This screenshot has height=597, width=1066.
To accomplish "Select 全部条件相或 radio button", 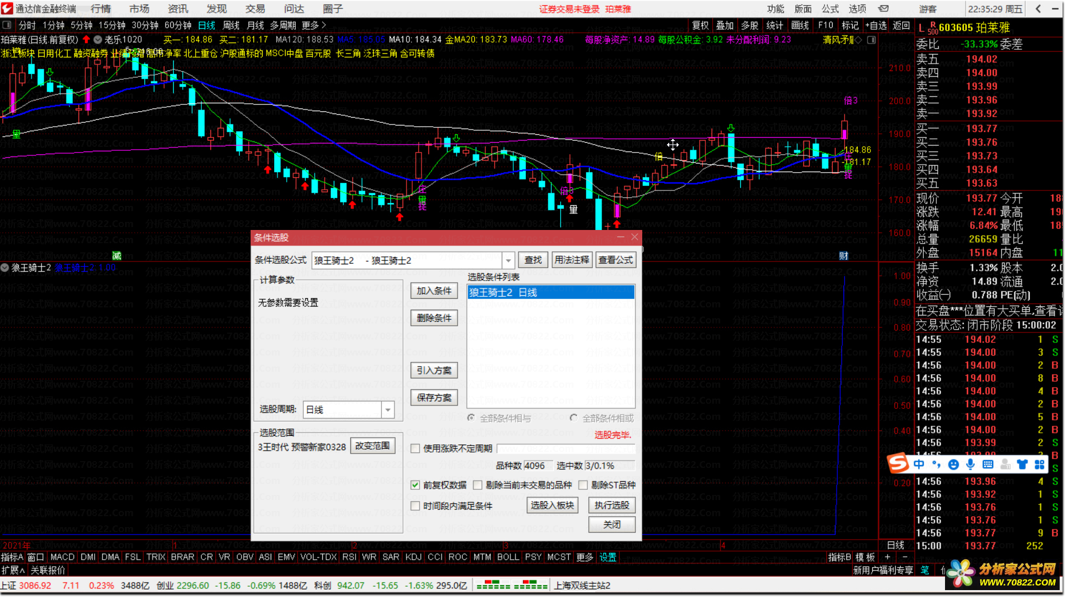I will click(573, 418).
